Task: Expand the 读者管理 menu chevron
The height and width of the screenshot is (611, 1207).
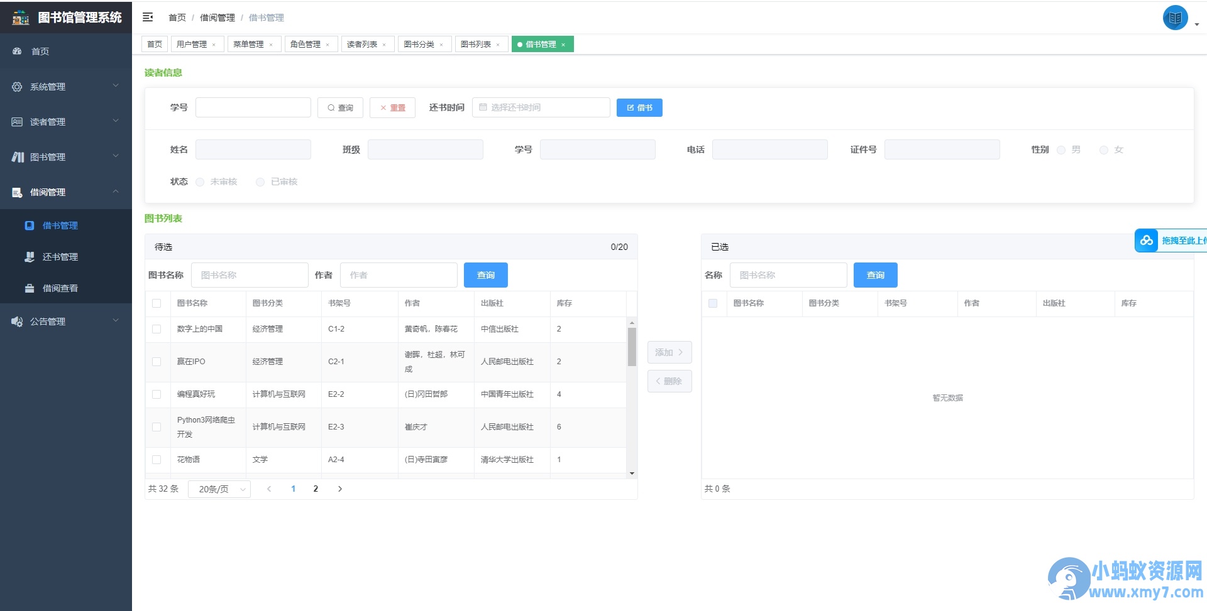Action: pyautogui.click(x=116, y=121)
